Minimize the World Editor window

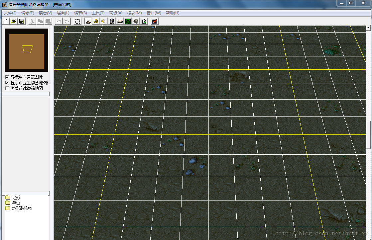[342, 3]
